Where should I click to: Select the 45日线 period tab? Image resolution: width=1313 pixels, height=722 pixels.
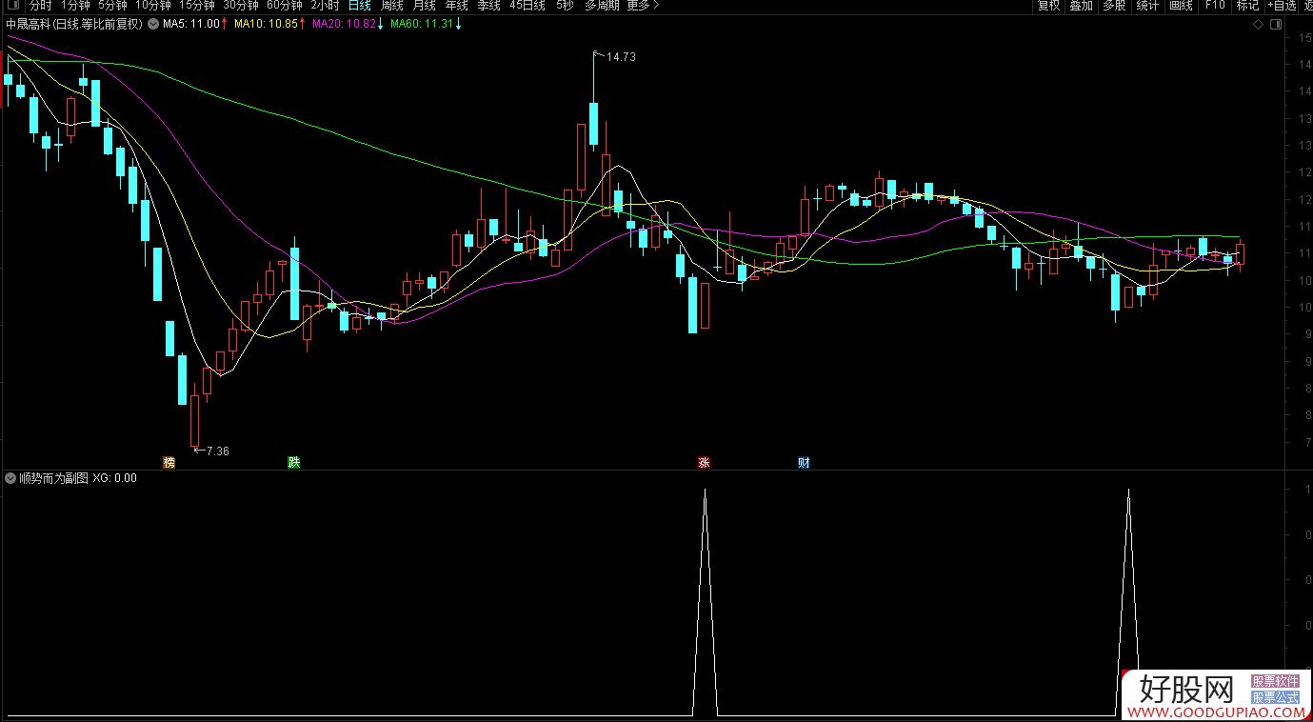pyautogui.click(x=527, y=6)
